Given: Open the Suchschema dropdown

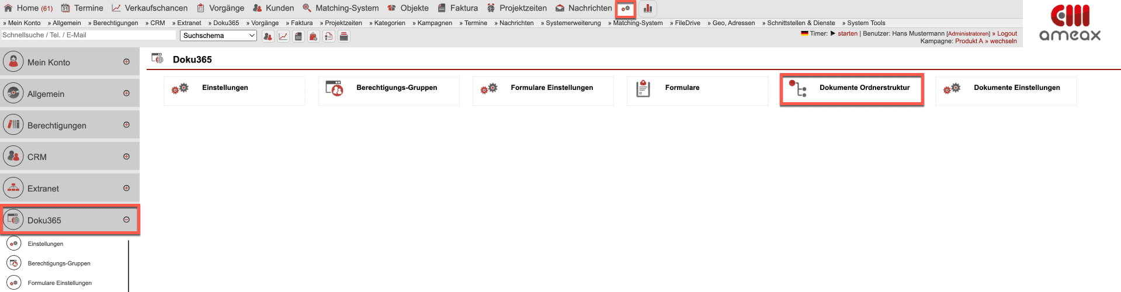Looking at the screenshot, I should point(218,36).
